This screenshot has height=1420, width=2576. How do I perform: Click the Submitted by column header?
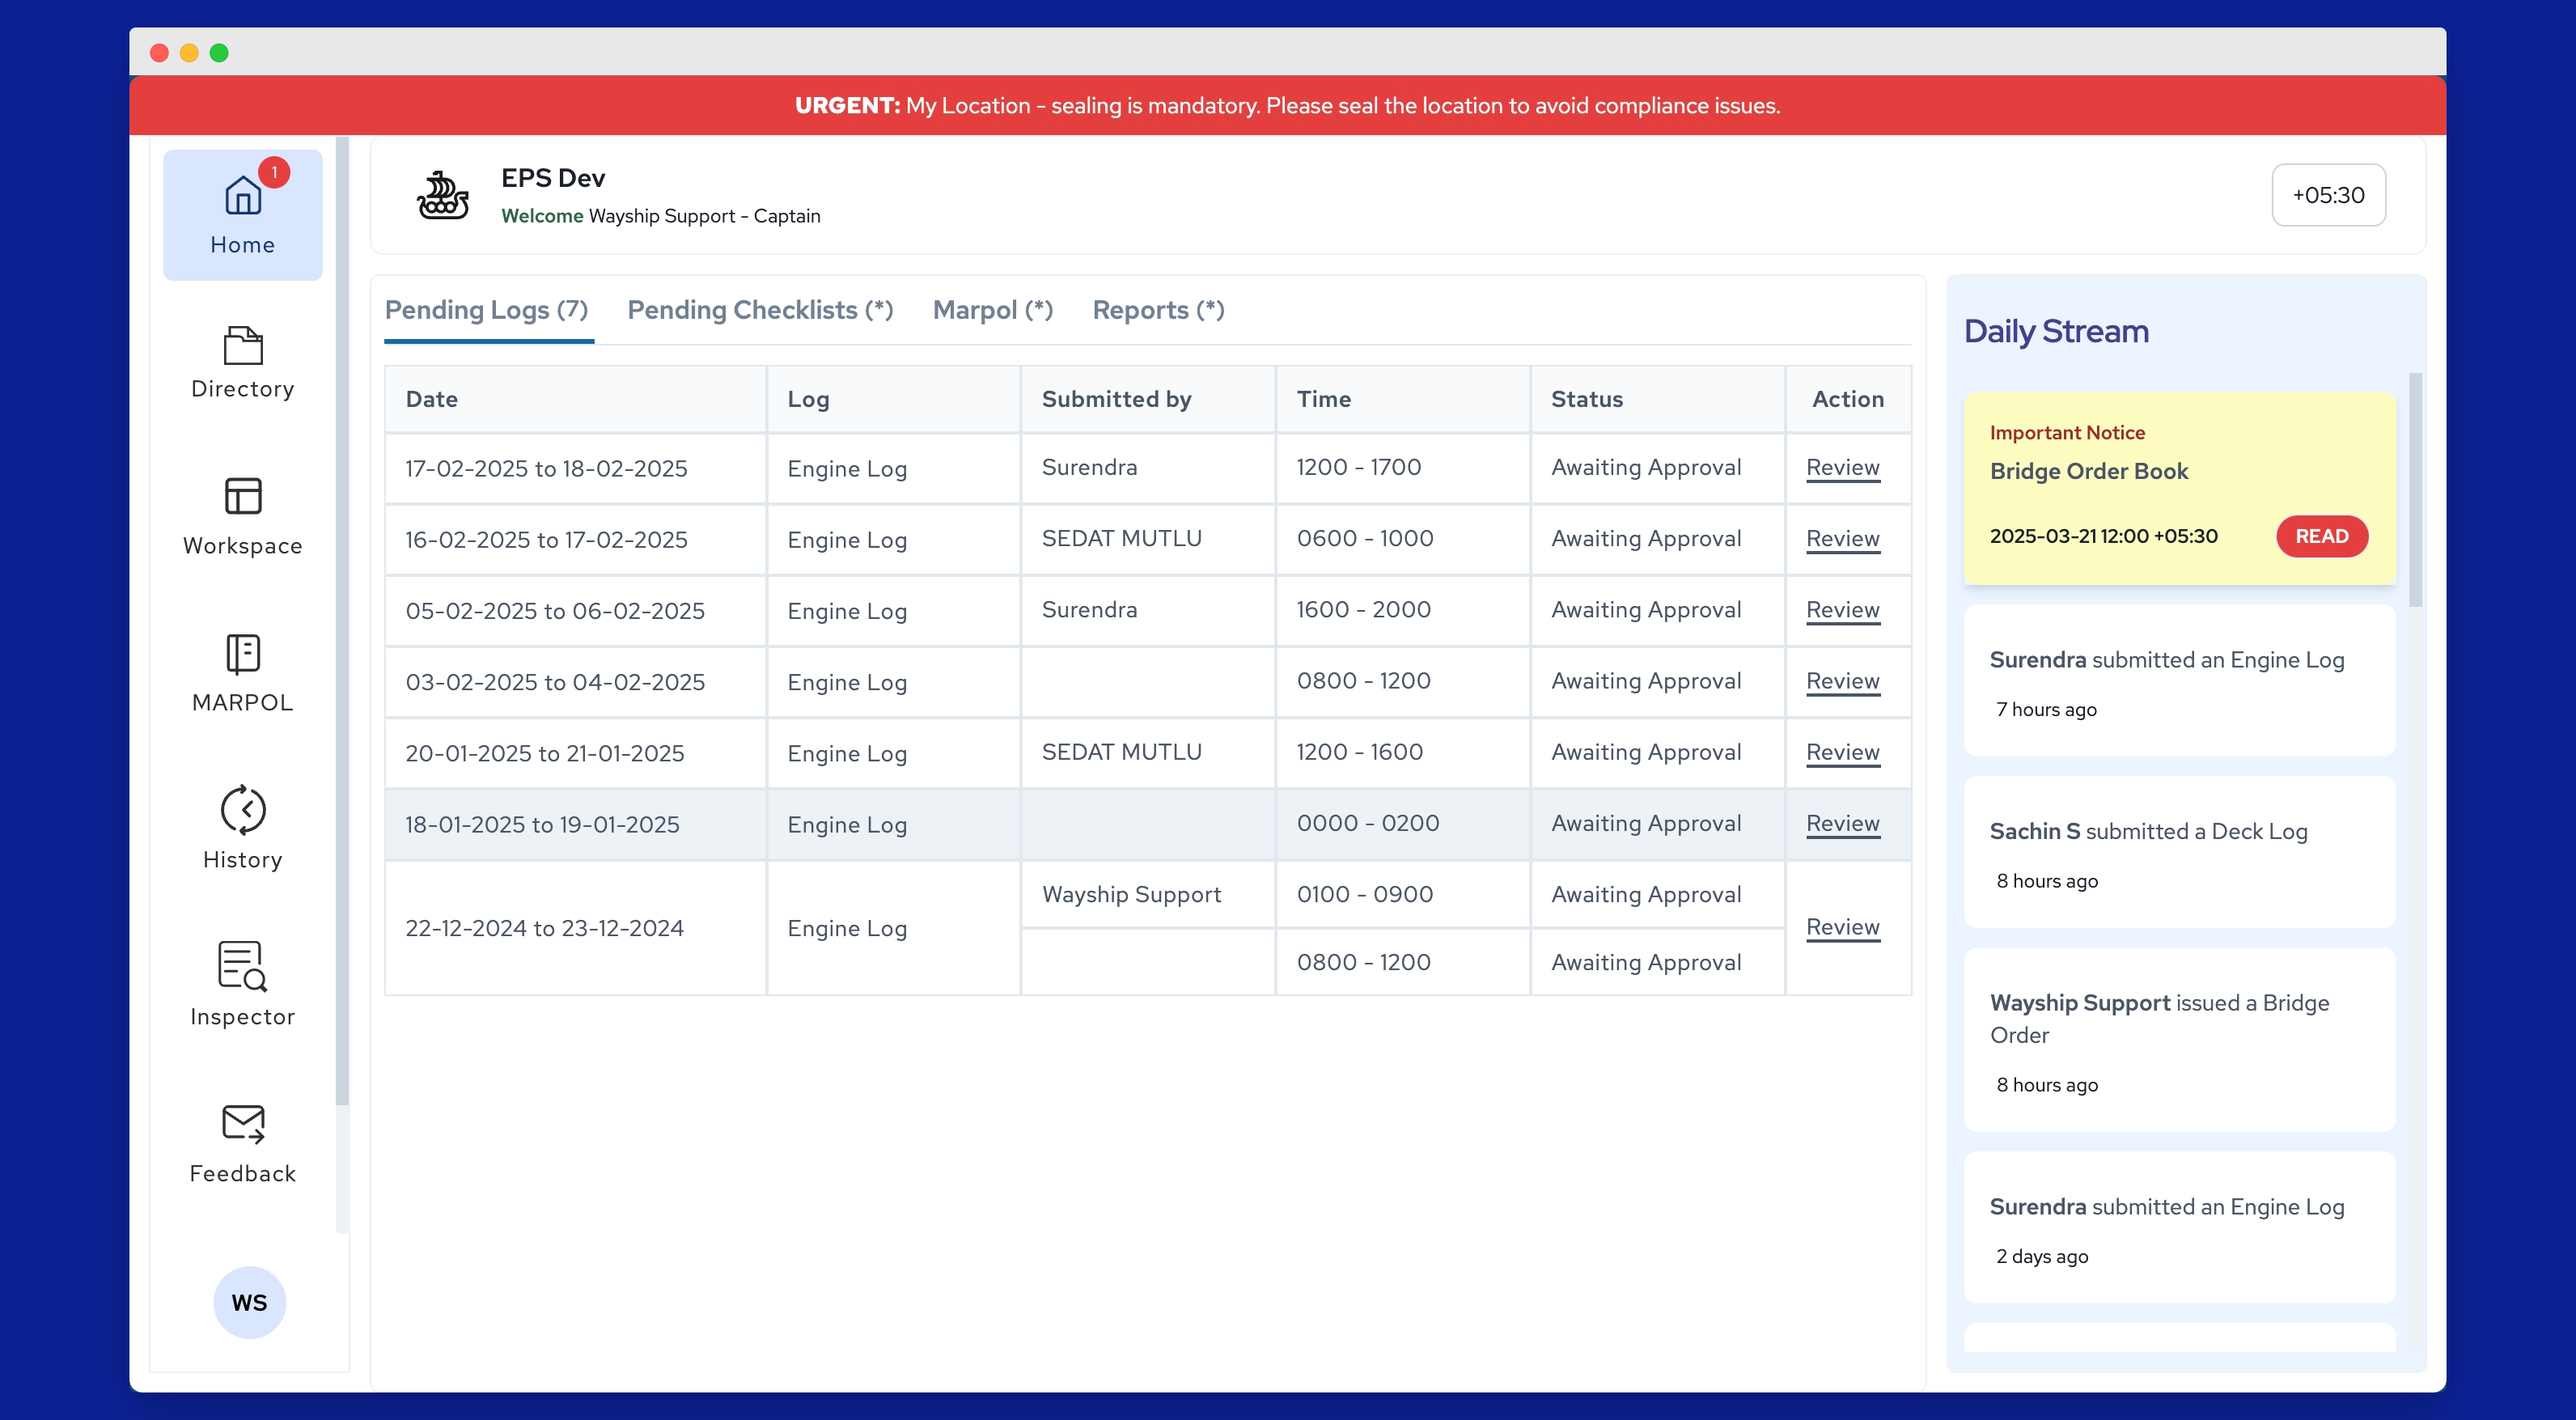click(x=1148, y=399)
